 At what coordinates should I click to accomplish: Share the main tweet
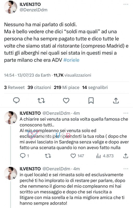[116, 100]
